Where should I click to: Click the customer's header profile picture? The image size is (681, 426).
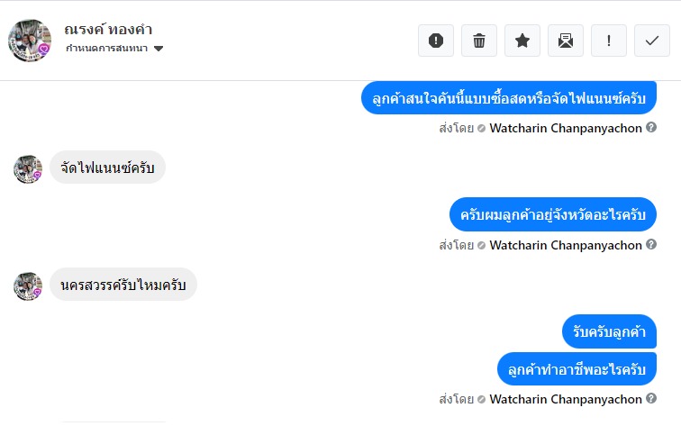[x=29, y=40]
